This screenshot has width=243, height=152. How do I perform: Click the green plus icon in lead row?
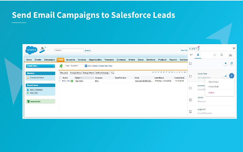point(72,81)
